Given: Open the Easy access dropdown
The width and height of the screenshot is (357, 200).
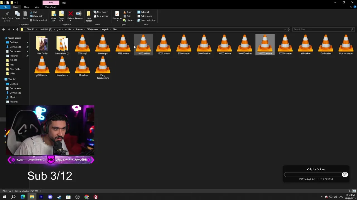Looking at the screenshot, I should coord(102,16).
